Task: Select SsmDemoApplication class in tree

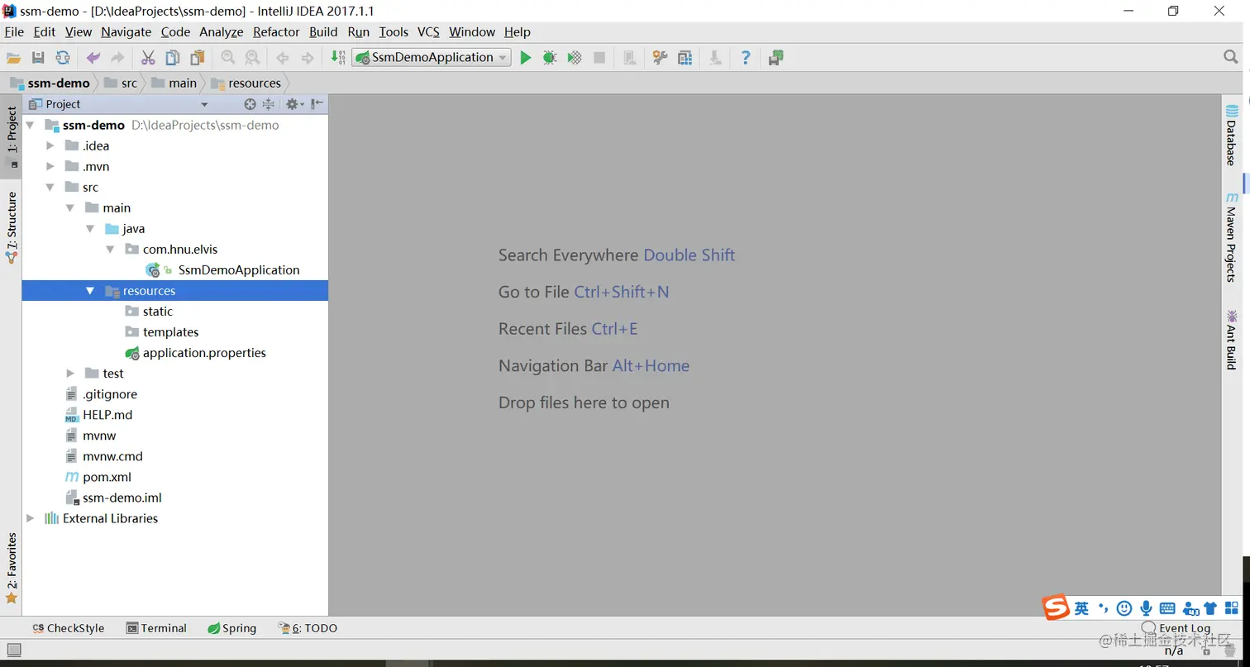Action: [x=239, y=270]
